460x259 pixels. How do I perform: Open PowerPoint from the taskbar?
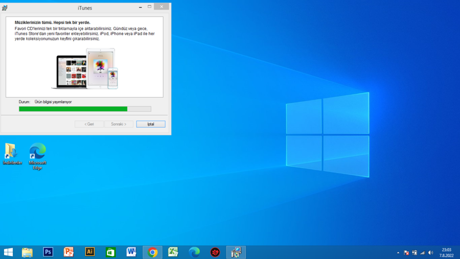pyautogui.click(x=69, y=252)
